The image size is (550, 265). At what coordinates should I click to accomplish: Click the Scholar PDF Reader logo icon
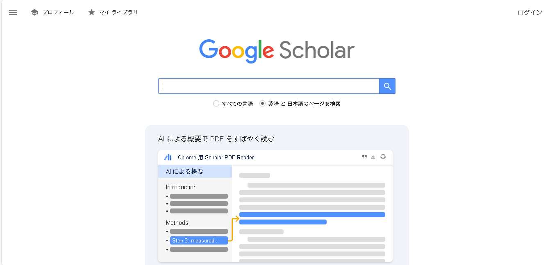coord(168,157)
